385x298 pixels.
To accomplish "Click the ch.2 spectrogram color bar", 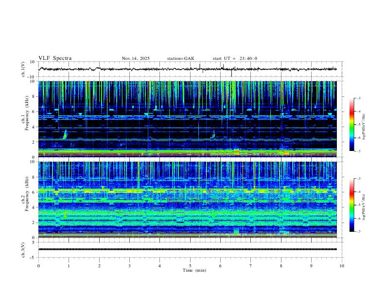I will [351, 205].
